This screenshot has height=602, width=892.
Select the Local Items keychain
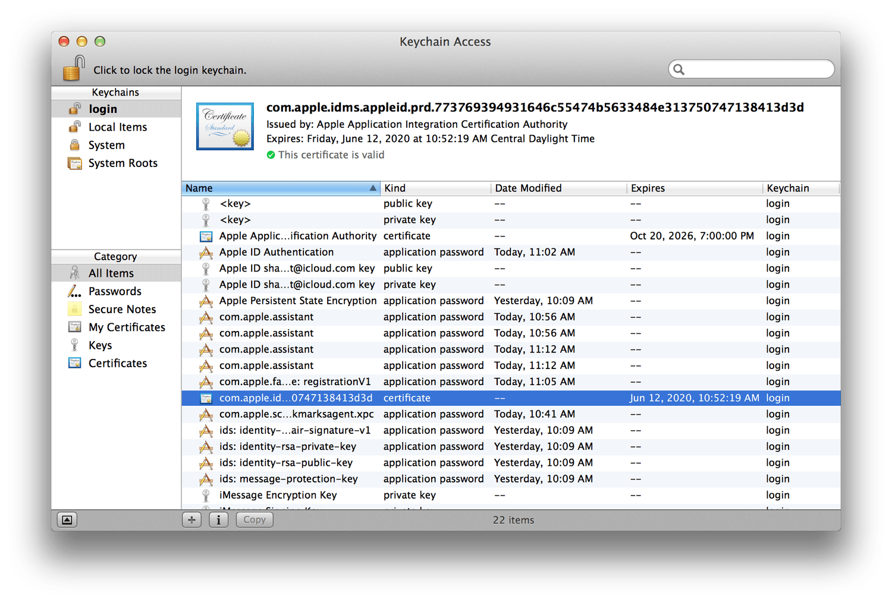117,127
